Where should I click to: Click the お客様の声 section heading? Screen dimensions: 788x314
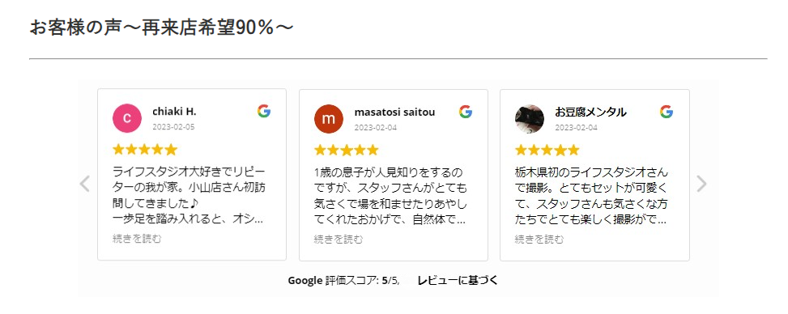[x=161, y=28]
